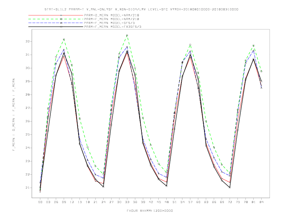Screen dimensions: 285x220
Task: Click x-axis forecast hour label 45
Action: 159,202
